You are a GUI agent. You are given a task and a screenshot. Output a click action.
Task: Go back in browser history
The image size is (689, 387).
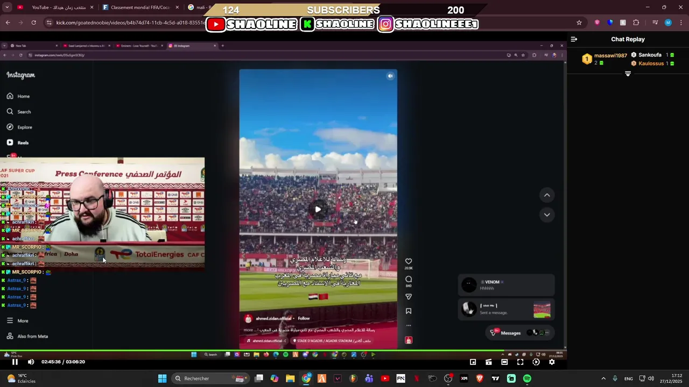click(x=8, y=23)
